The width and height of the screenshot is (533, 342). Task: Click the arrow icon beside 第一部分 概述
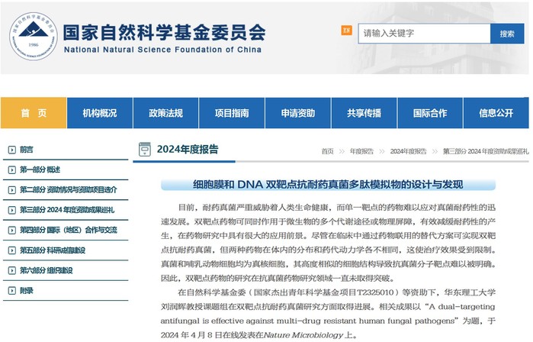click(x=11, y=169)
